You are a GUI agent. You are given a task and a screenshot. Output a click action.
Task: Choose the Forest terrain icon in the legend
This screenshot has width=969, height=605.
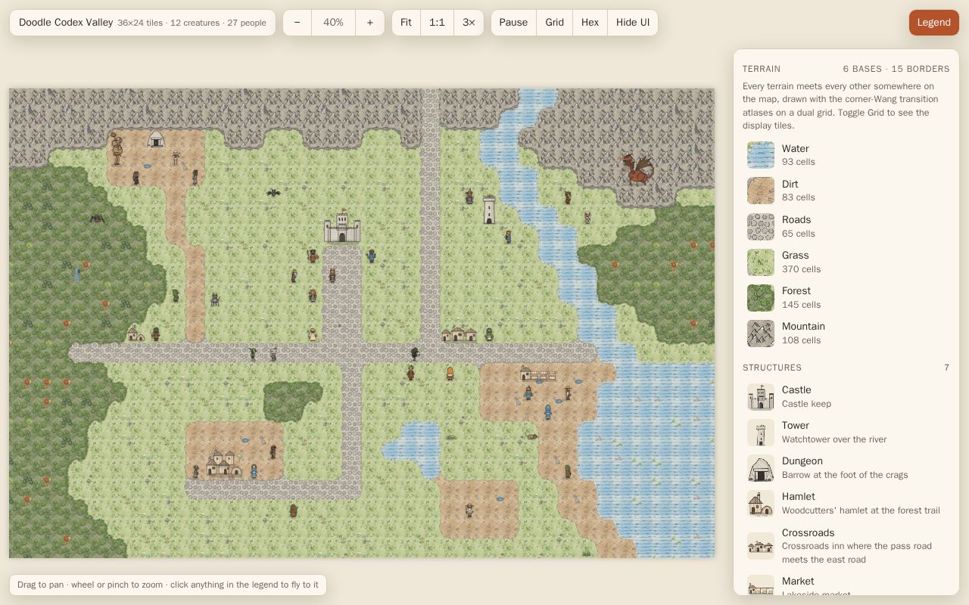point(761,297)
